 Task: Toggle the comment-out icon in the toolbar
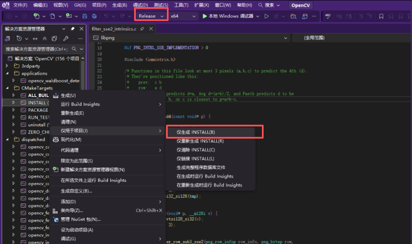(338, 16)
